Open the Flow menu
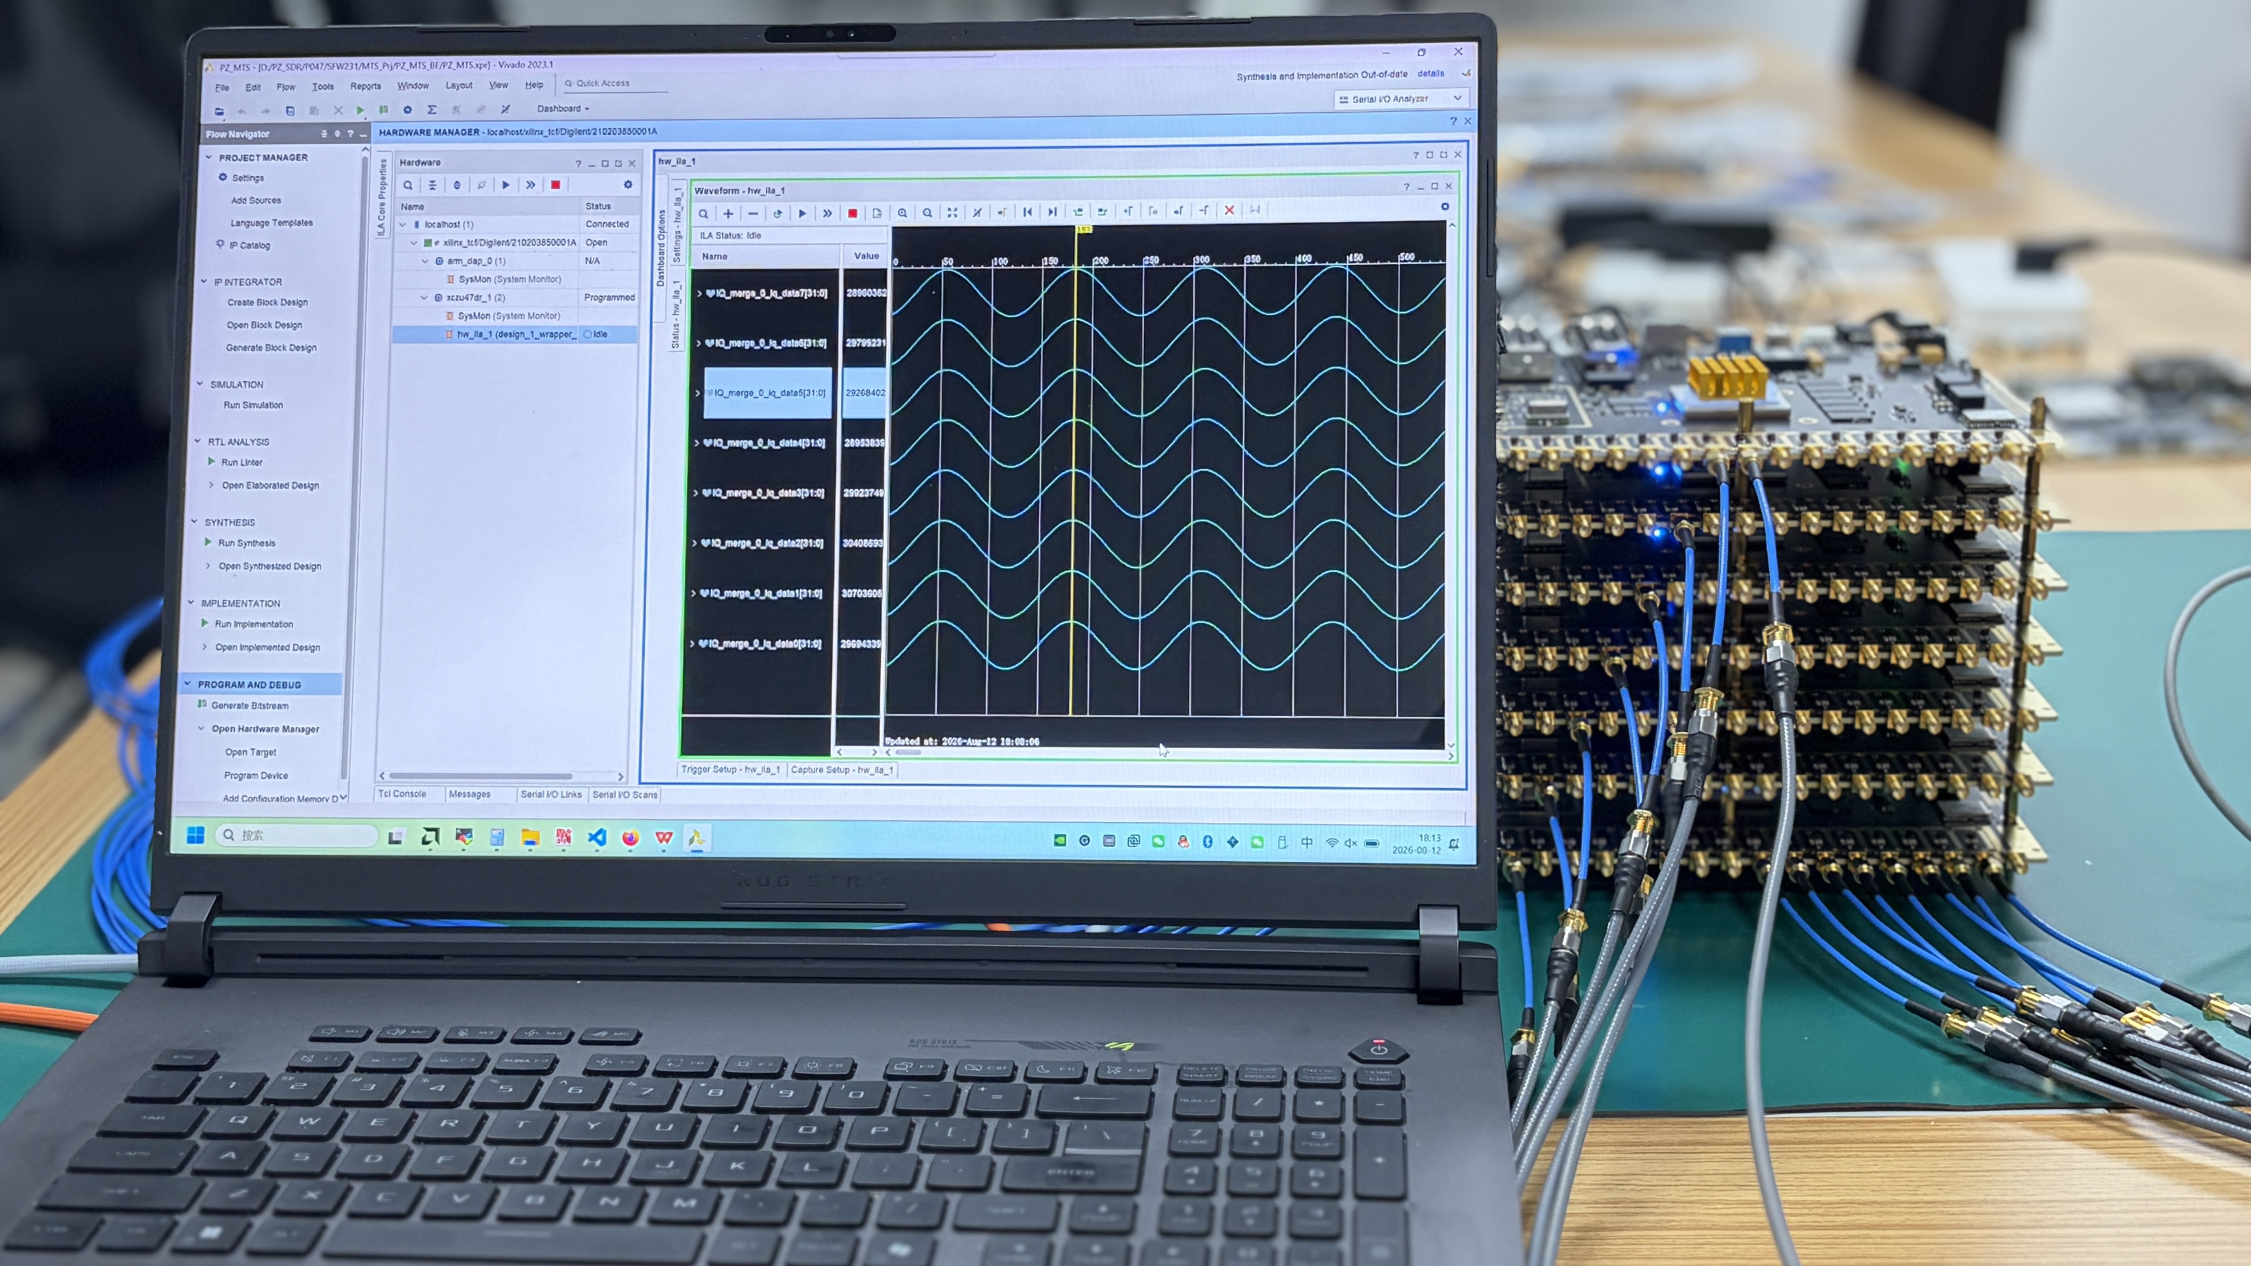This screenshot has width=2251, height=1266. point(286,87)
